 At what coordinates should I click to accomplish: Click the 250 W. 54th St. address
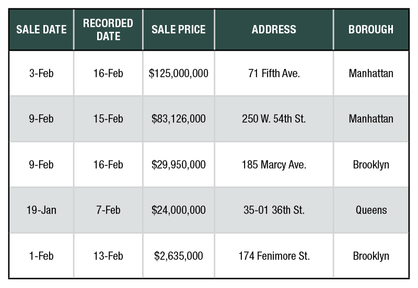pyautogui.click(x=274, y=119)
